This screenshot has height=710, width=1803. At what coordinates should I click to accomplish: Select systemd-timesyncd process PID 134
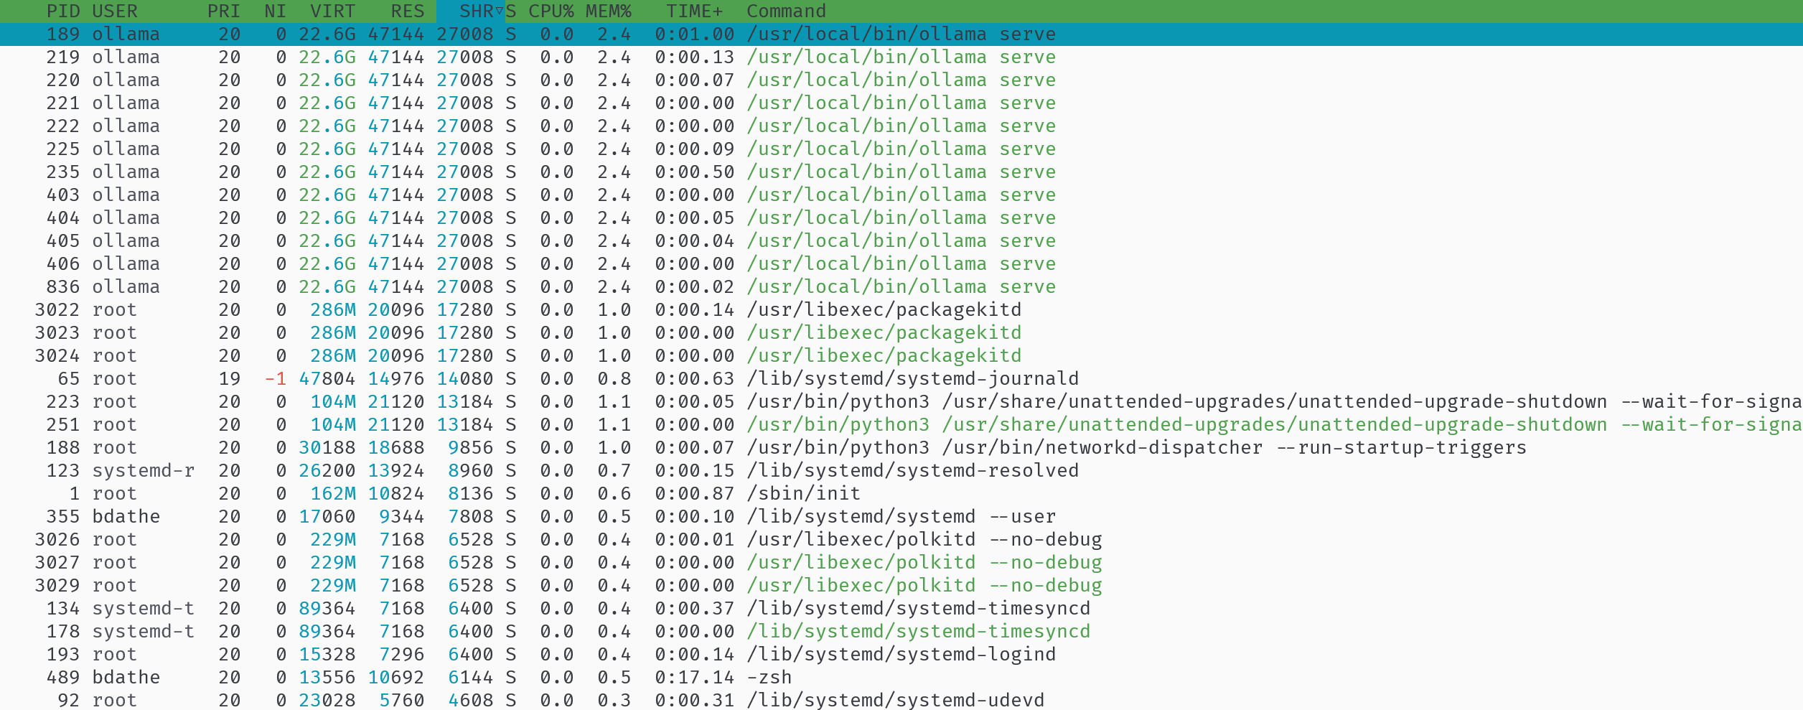tap(902, 609)
